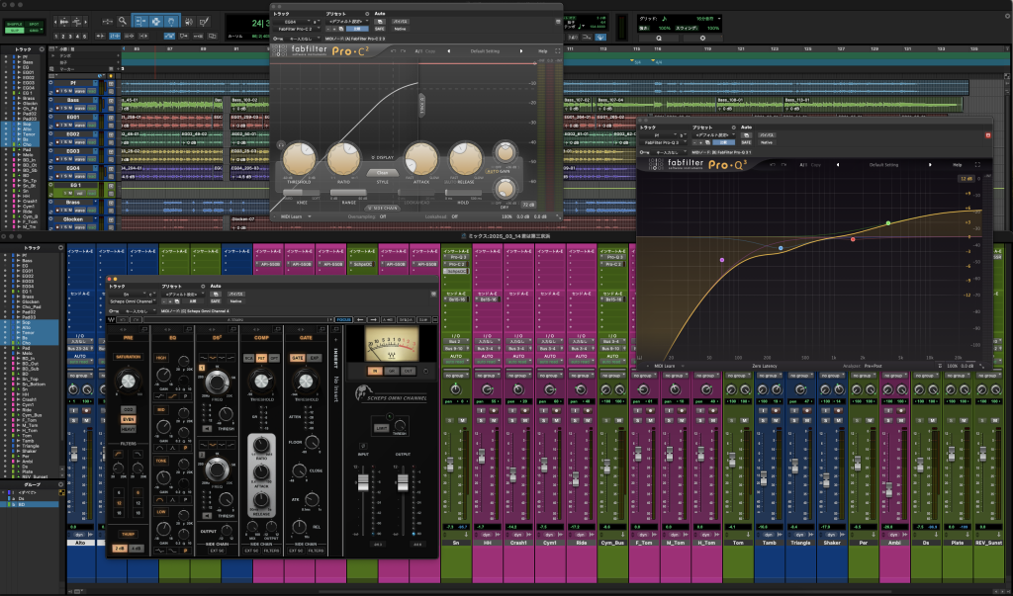Expand the SIDE CHAIN section in Pro-C 2
This screenshot has height=596, width=1013.
coord(383,208)
